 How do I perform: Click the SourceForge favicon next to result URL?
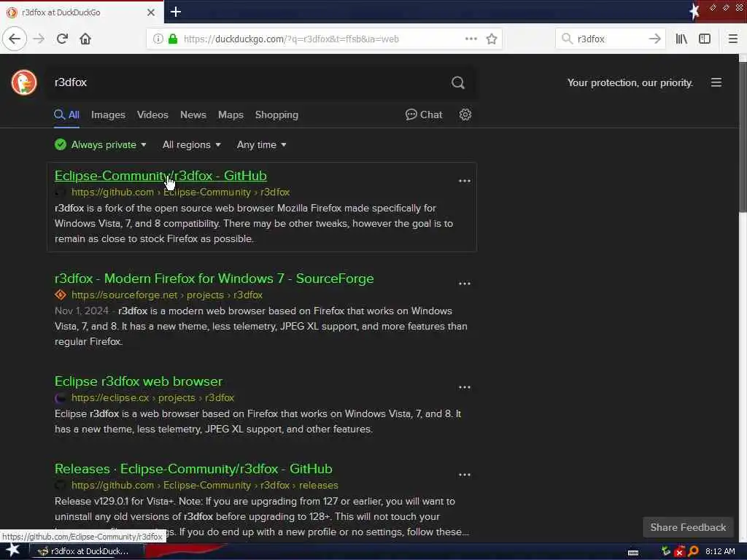click(61, 295)
